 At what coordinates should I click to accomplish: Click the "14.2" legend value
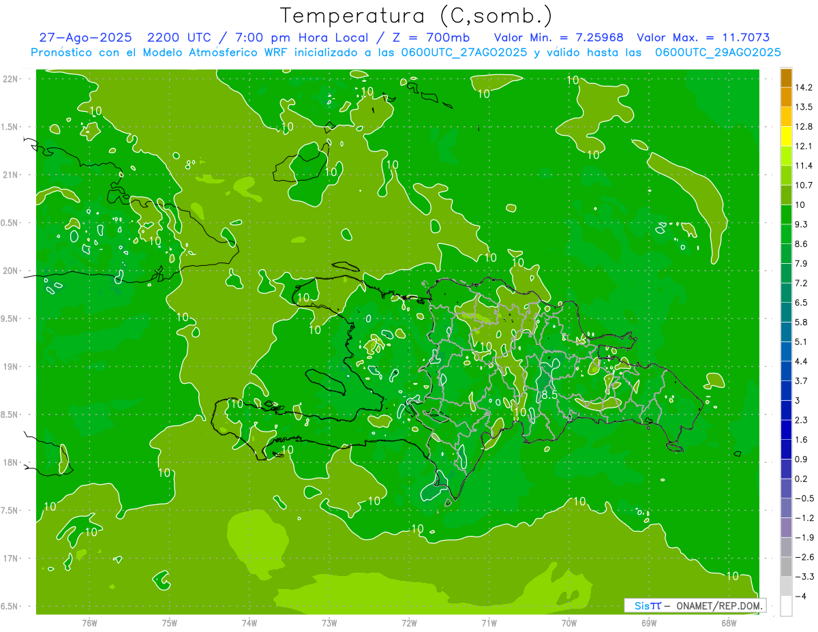click(804, 87)
